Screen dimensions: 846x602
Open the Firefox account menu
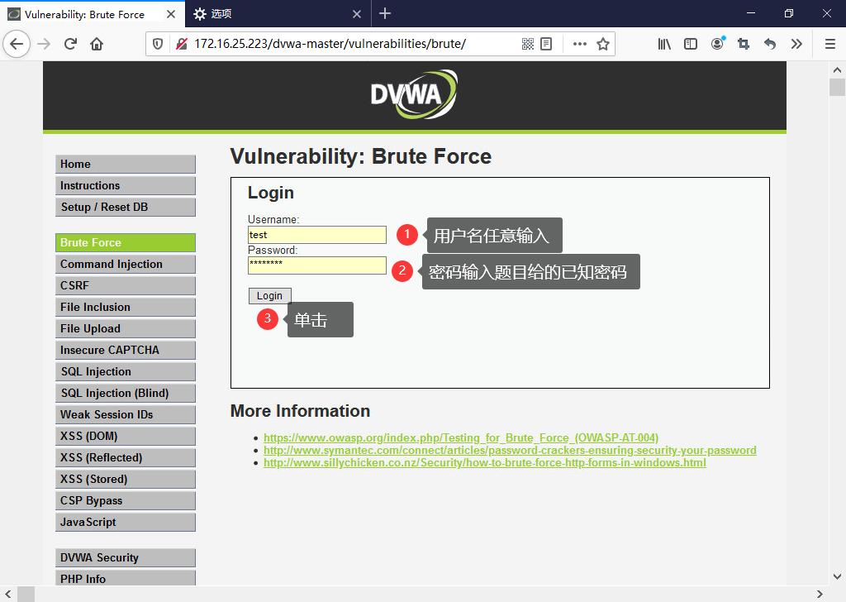tap(717, 44)
